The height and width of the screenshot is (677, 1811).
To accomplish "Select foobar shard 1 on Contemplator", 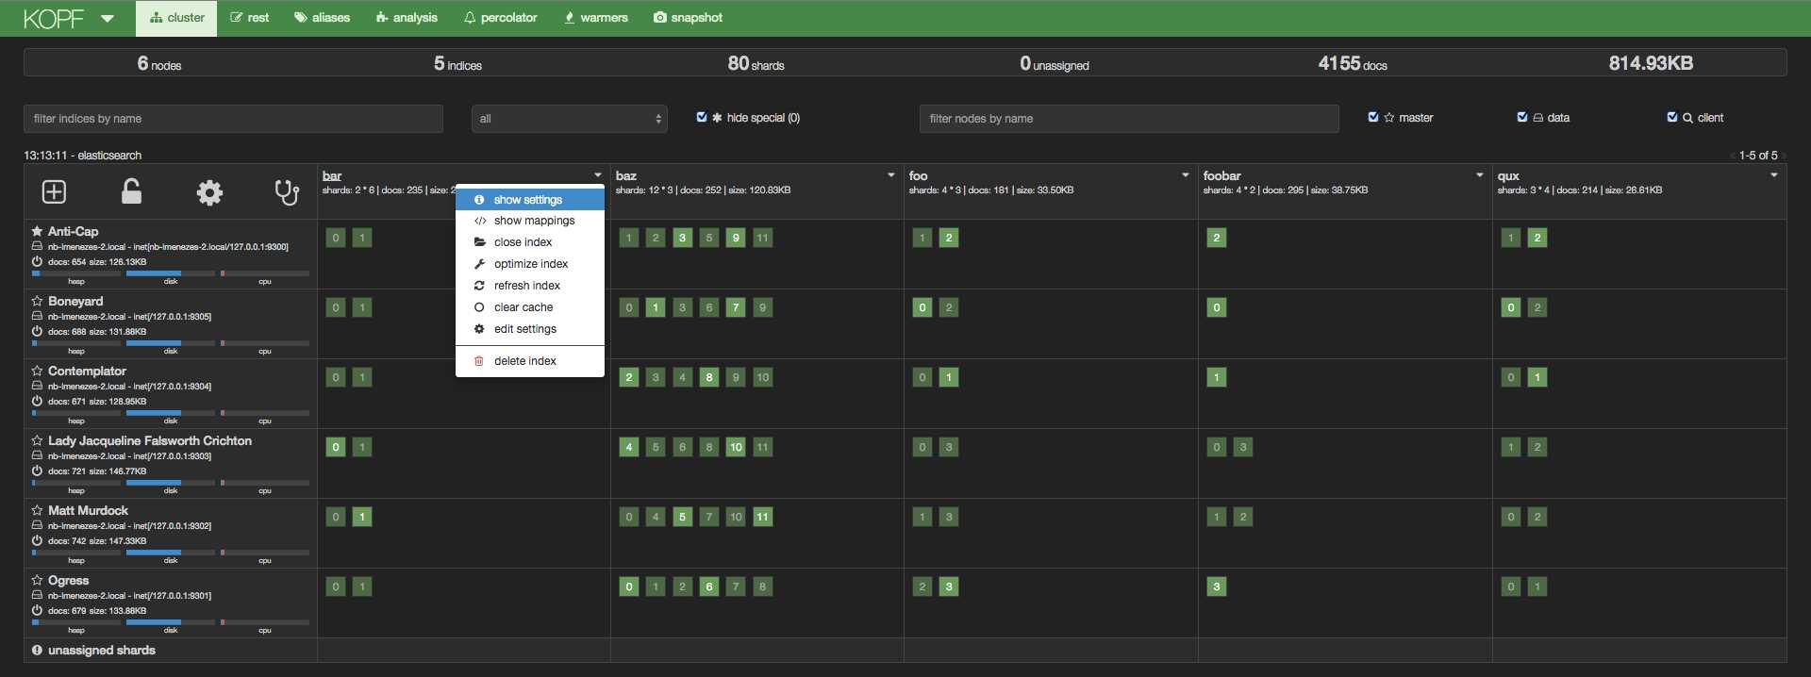I will (1217, 377).
